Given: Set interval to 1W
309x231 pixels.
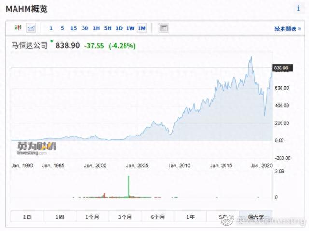Looking at the screenshot, I should coord(130,28).
